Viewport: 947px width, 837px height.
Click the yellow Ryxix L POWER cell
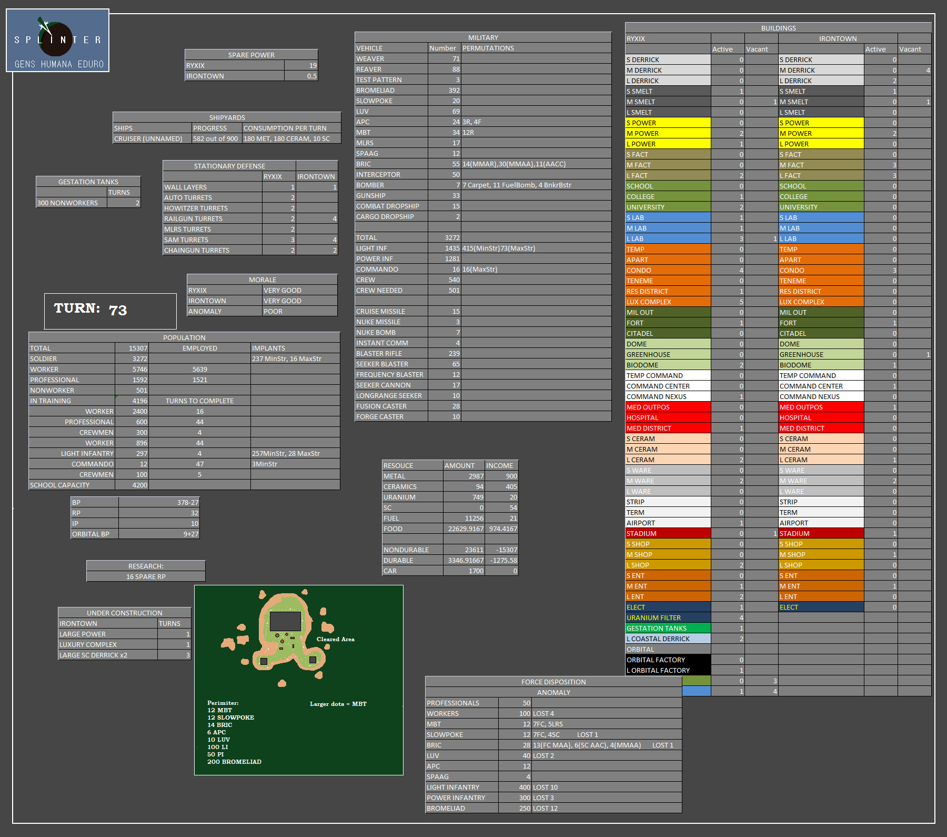(x=668, y=144)
